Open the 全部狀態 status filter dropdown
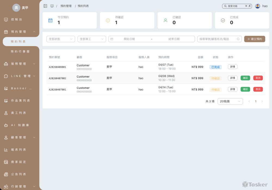The width and height of the screenshot is (272, 190). (61, 39)
